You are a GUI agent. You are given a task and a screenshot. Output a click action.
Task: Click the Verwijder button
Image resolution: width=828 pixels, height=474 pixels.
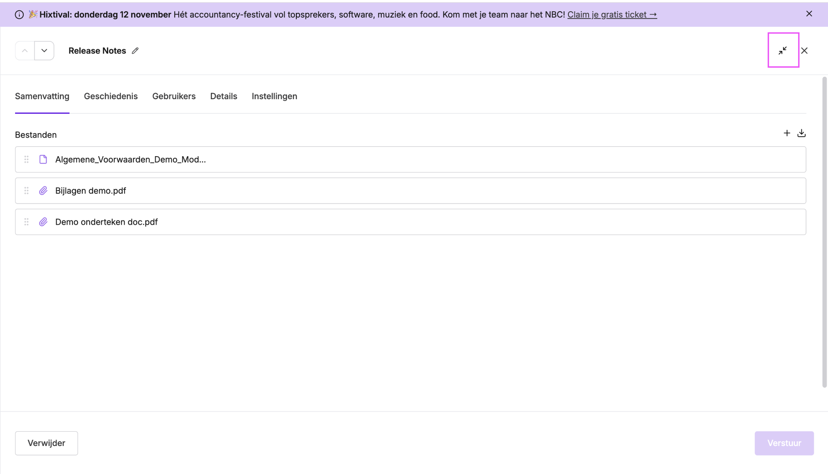pyautogui.click(x=47, y=443)
